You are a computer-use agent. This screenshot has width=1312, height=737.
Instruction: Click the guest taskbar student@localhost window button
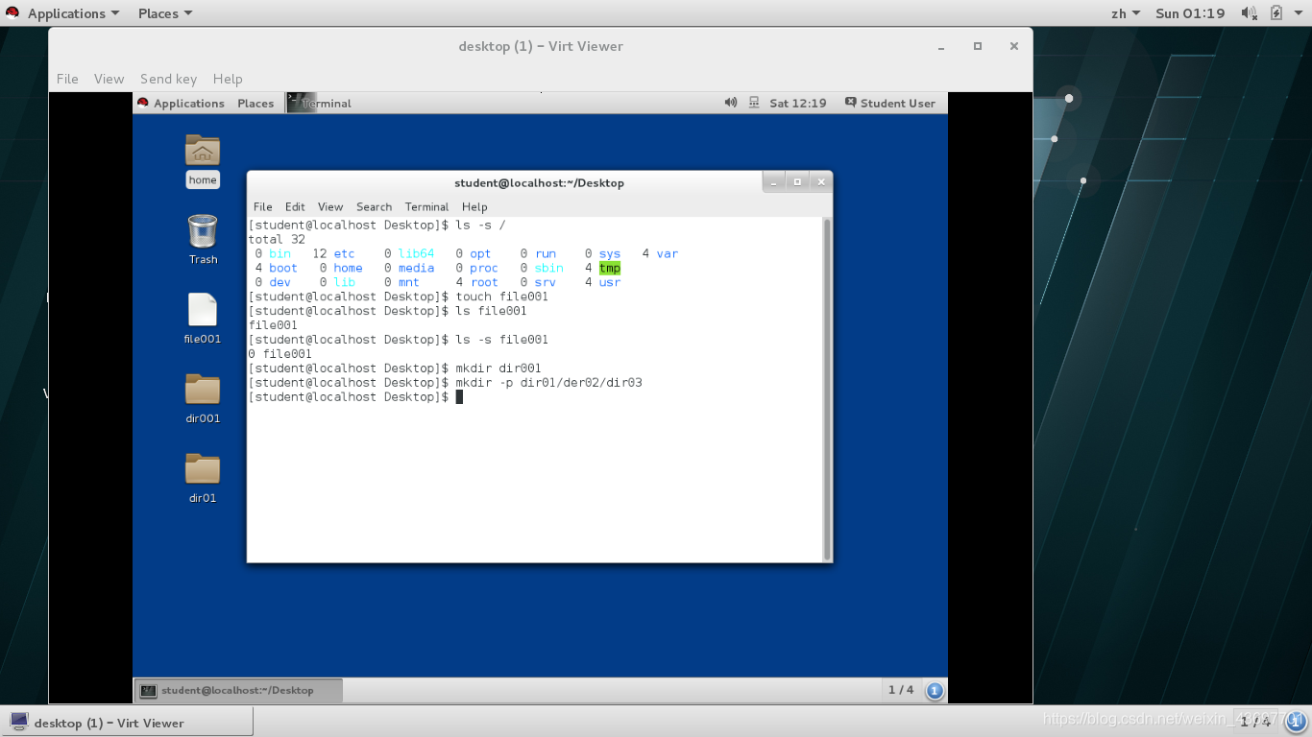coord(237,690)
